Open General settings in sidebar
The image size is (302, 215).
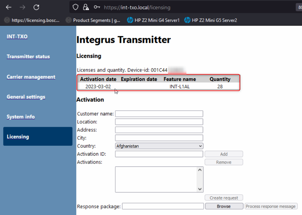click(x=26, y=97)
